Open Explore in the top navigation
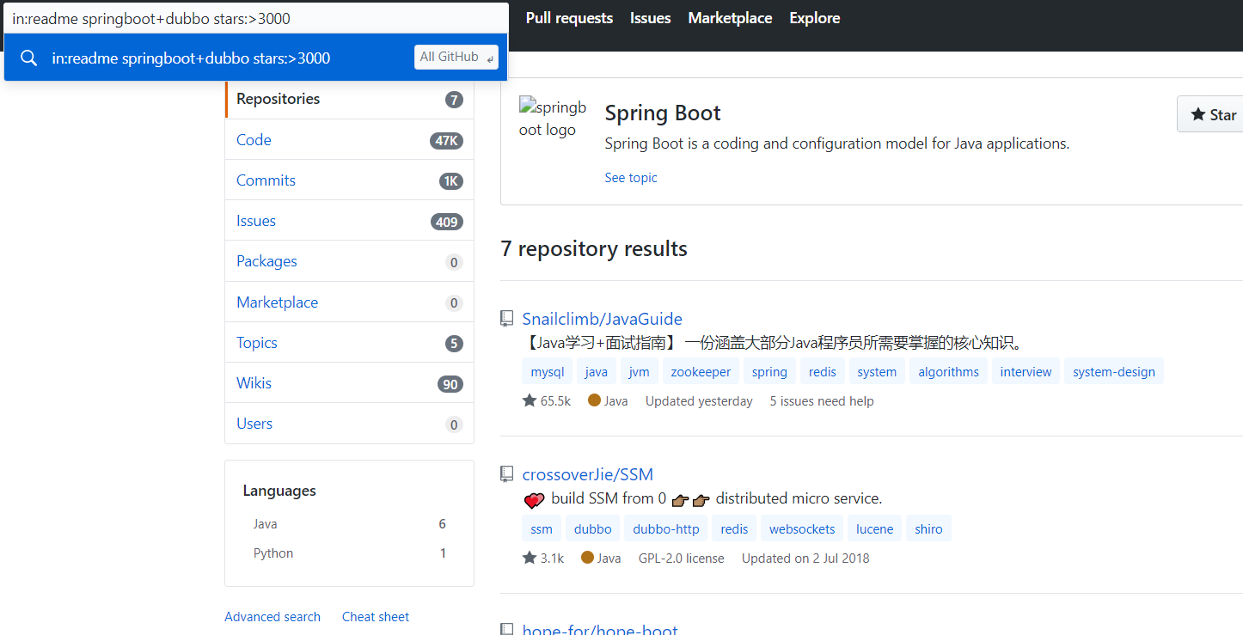This screenshot has width=1243, height=635. click(x=815, y=18)
